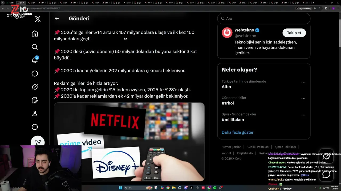Click the Windows taskbar search box
The width and height of the screenshot is (341, 191).
(139, 188)
